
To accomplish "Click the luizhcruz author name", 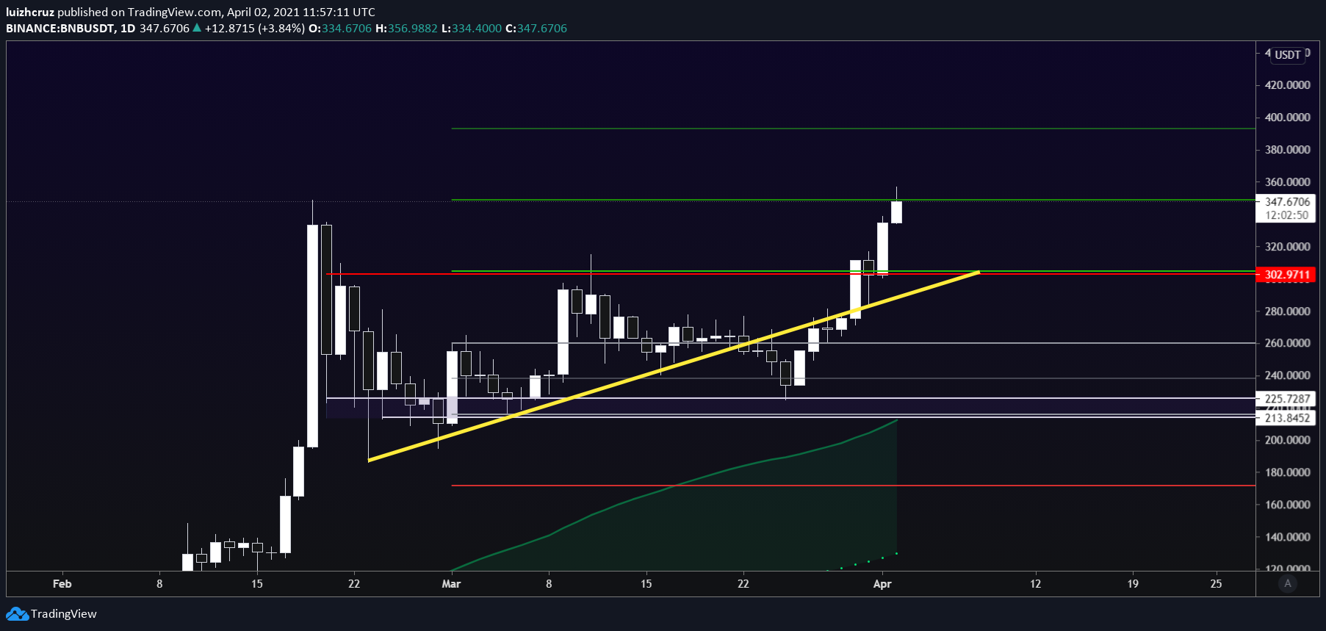I will click(30, 12).
